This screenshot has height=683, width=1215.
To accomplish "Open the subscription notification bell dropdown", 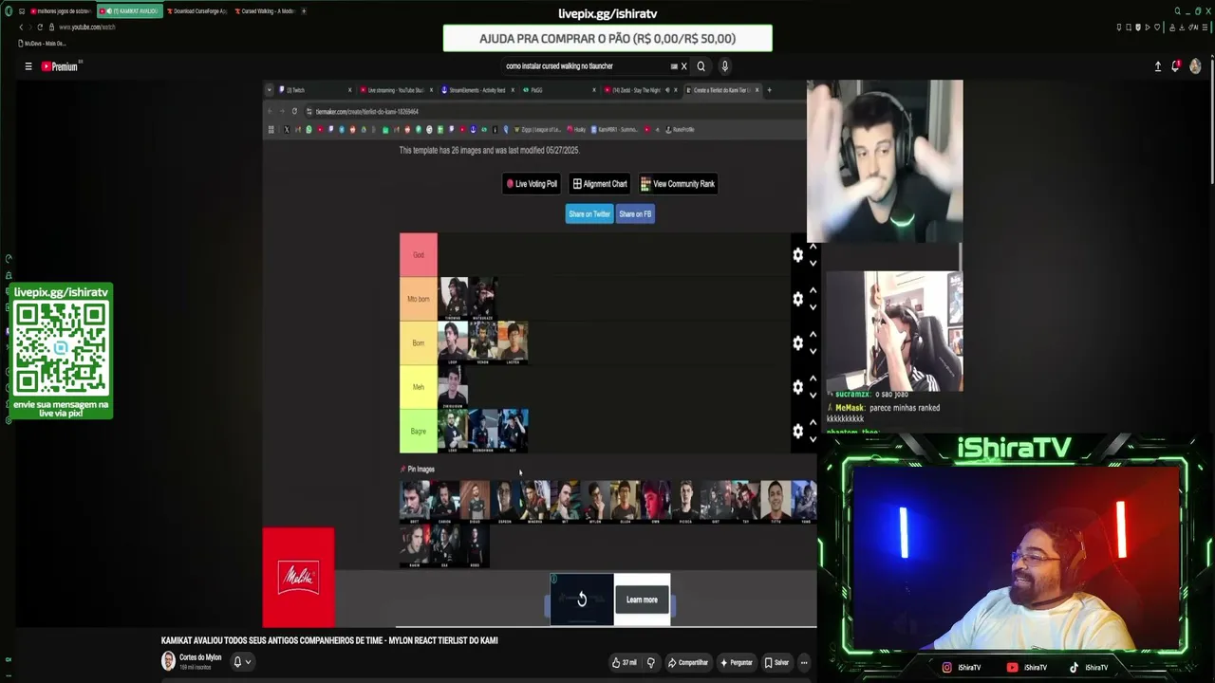I will tap(242, 662).
